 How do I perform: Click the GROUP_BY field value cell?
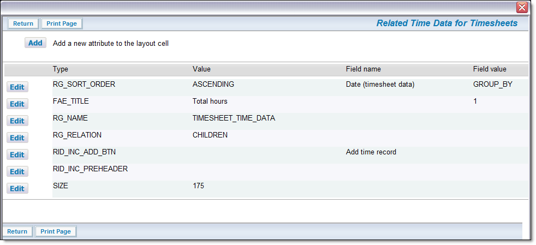coord(492,85)
